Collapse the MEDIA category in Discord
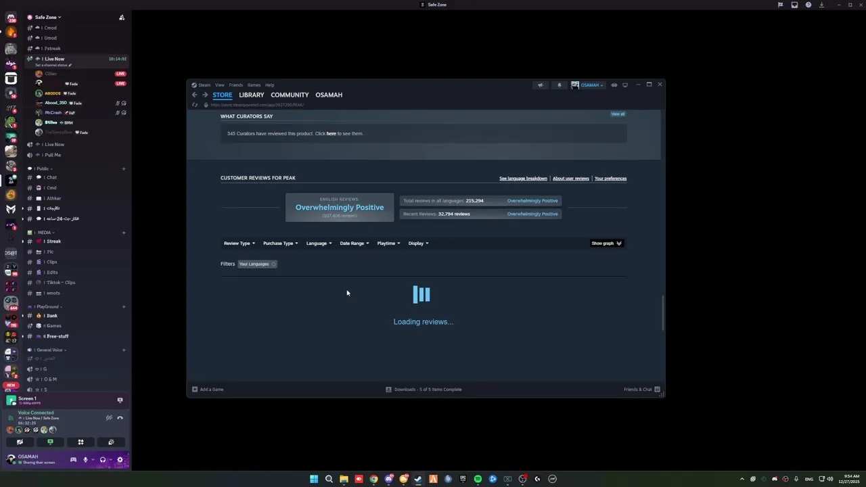 coord(45,233)
